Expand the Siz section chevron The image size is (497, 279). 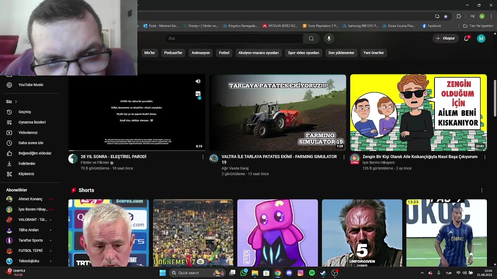coord(16,102)
